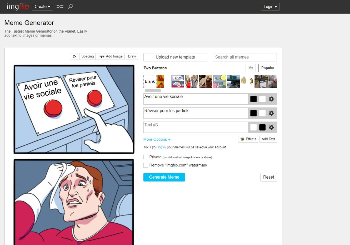Enable the Private checkbox
The height and width of the screenshot is (245, 350).
146,157
